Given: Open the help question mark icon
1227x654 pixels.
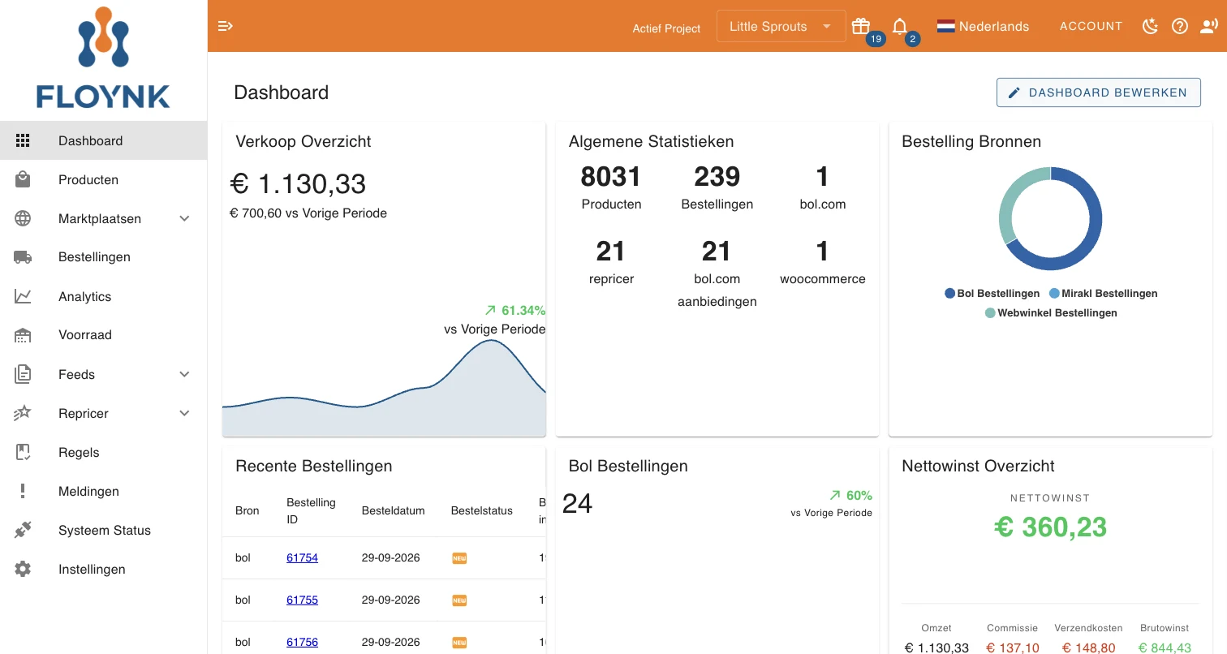Looking at the screenshot, I should click(1180, 26).
